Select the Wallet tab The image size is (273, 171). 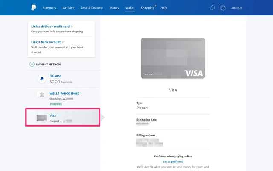coord(130,8)
